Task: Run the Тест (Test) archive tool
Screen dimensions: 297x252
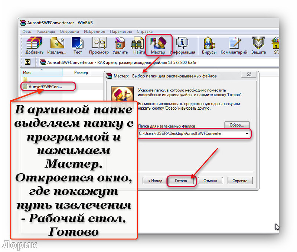Action: (78, 45)
